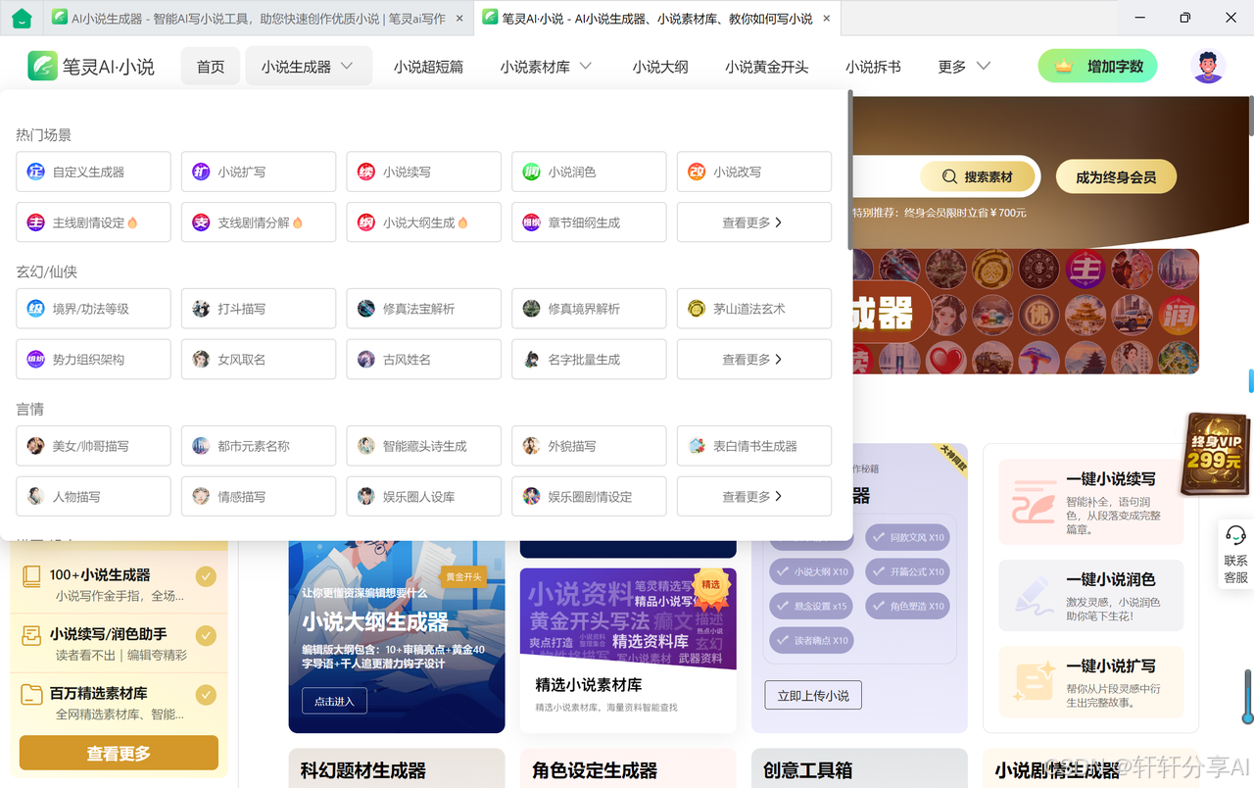Go to 首页 navigation tab

(211, 67)
